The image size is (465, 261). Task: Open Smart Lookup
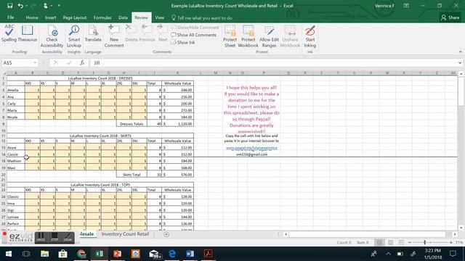click(x=74, y=36)
